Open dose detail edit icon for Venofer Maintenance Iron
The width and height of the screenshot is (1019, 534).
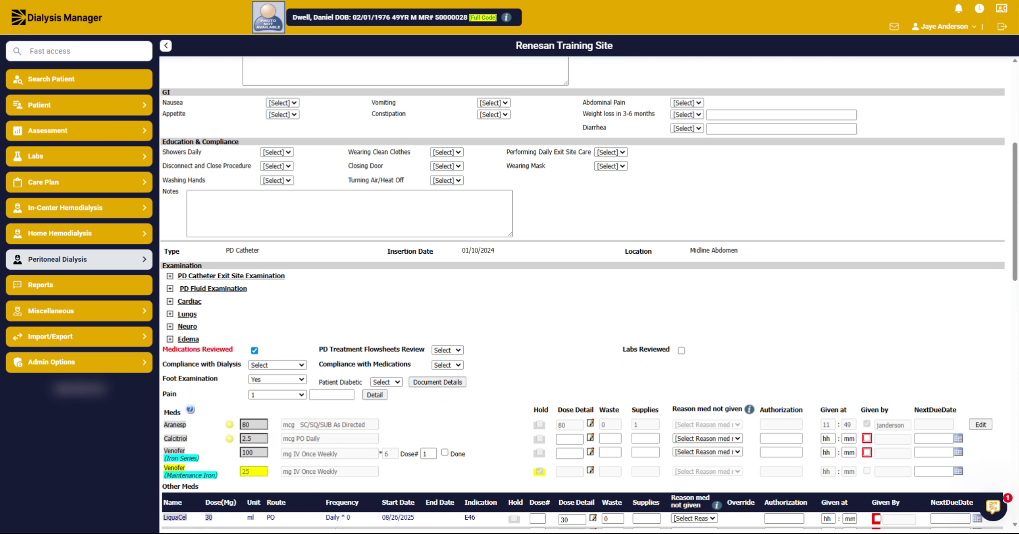590,470
